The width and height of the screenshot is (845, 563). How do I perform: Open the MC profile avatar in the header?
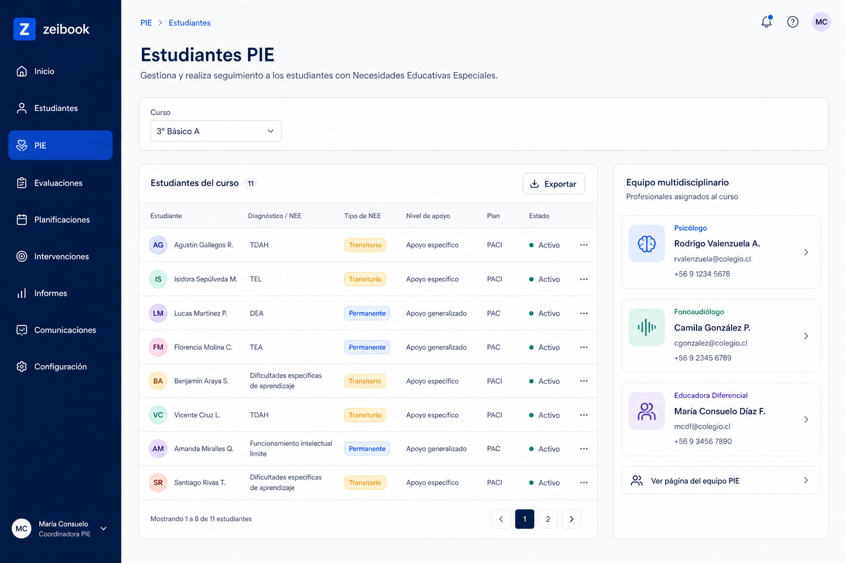tap(821, 22)
